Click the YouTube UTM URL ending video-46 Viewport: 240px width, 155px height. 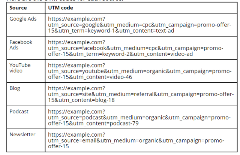139,71
